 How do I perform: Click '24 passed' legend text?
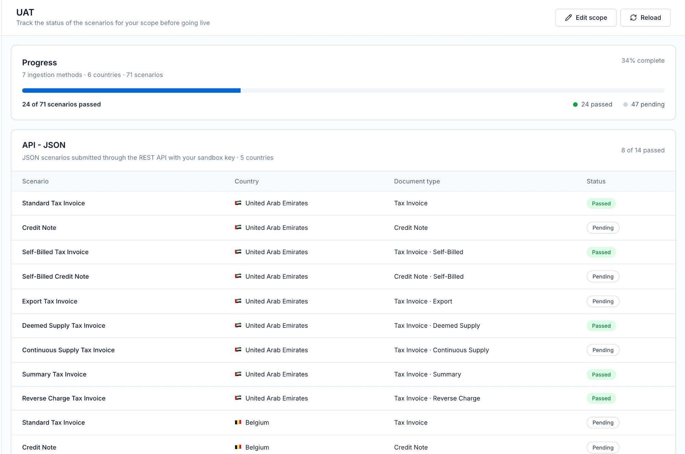(x=597, y=104)
